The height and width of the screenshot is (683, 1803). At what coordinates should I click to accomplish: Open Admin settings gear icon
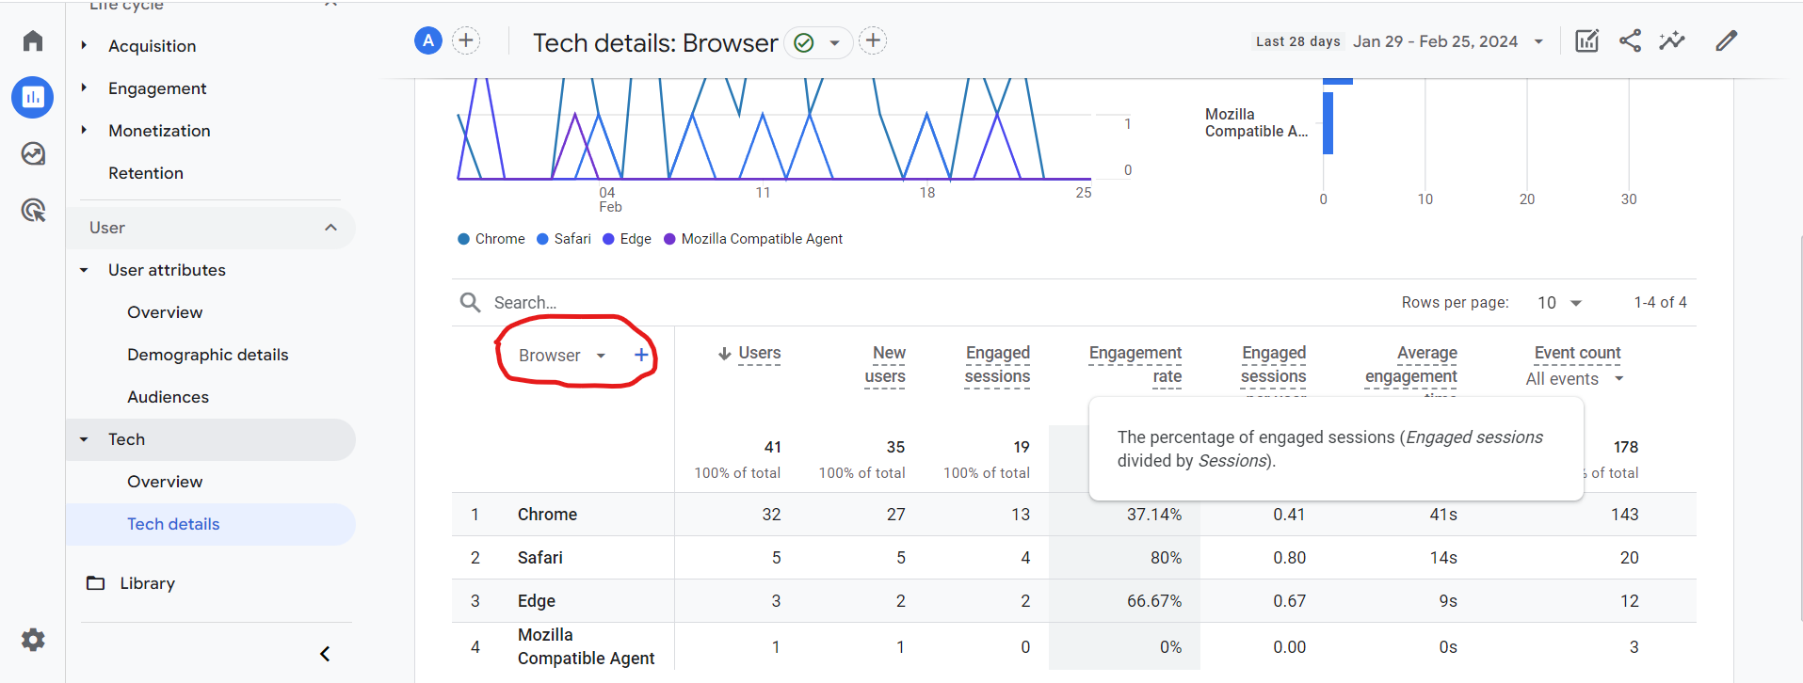33,640
